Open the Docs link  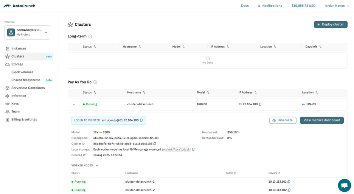[245, 6]
